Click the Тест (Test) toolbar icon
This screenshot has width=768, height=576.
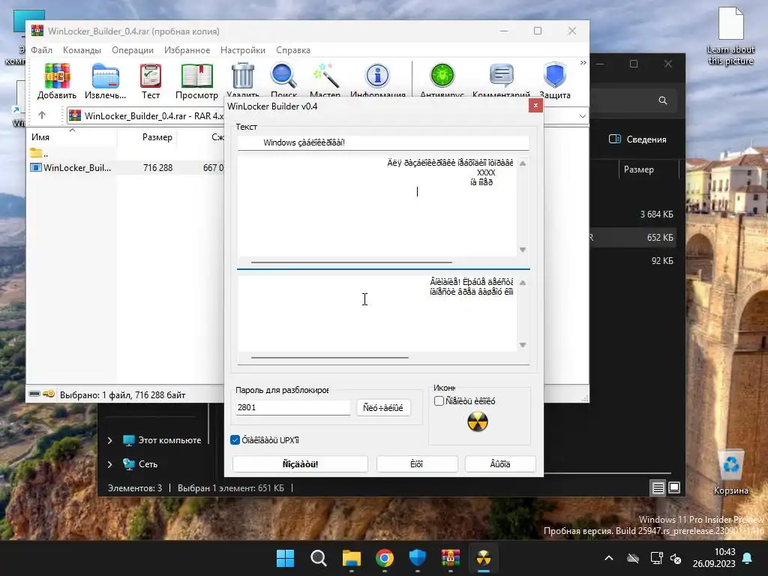pyautogui.click(x=150, y=81)
